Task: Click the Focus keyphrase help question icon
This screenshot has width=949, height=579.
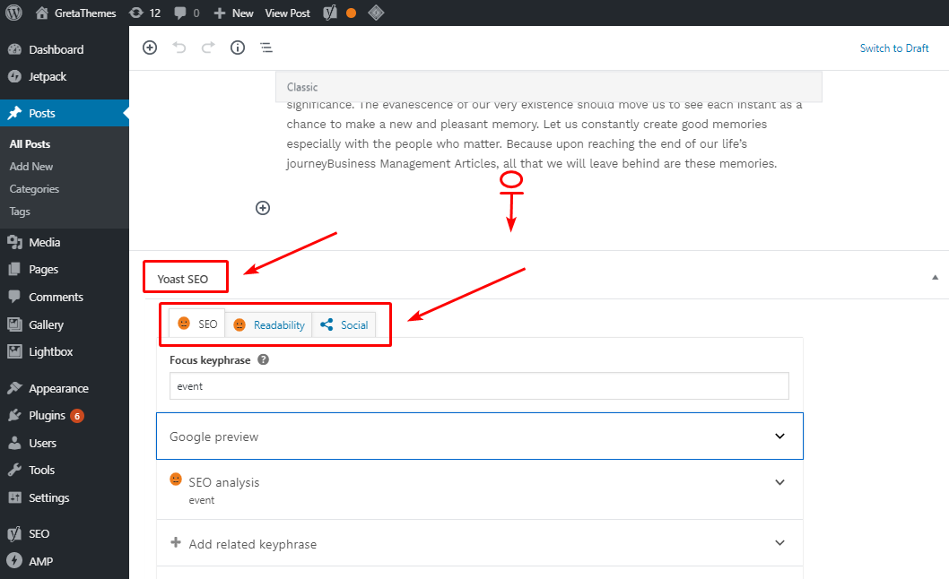Action: (264, 359)
